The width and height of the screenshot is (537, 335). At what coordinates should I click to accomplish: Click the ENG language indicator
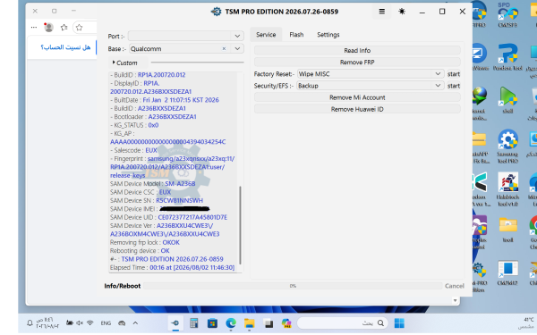106,323
